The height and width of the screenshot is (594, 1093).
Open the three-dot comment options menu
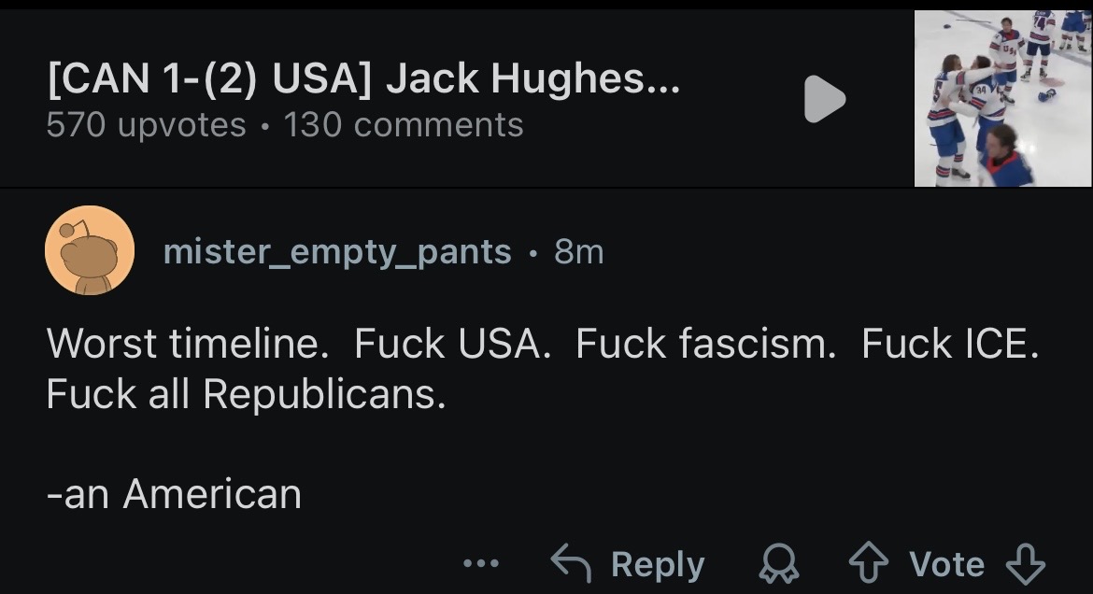[x=482, y=563]
